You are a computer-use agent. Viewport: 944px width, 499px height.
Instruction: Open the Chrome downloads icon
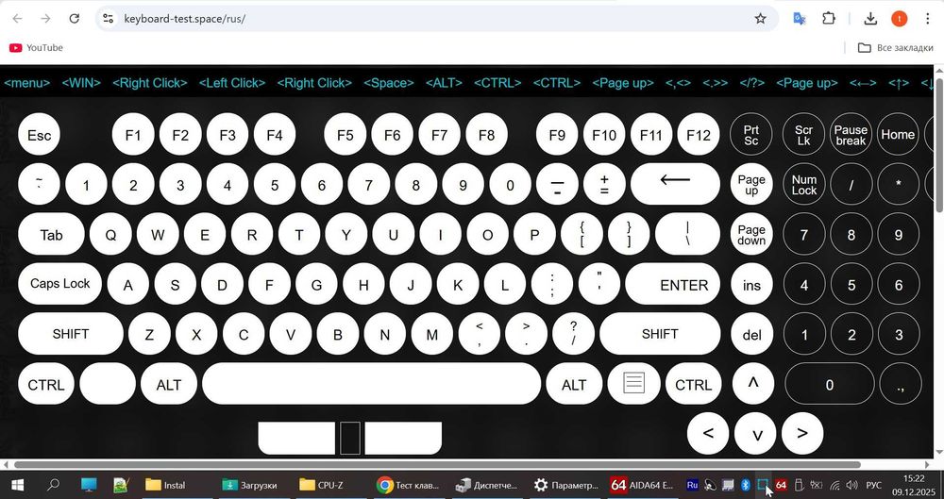click(870, 19)
